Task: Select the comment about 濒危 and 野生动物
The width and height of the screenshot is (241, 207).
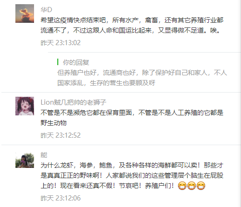Action: click(132, 118)
